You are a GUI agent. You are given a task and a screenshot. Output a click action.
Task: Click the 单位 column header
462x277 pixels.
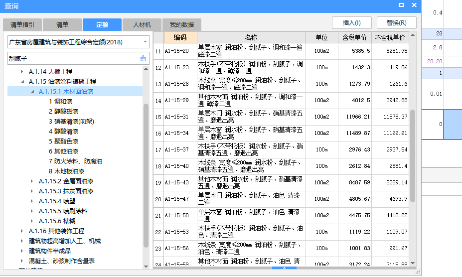pyautogui.click(x=322, y=37)
